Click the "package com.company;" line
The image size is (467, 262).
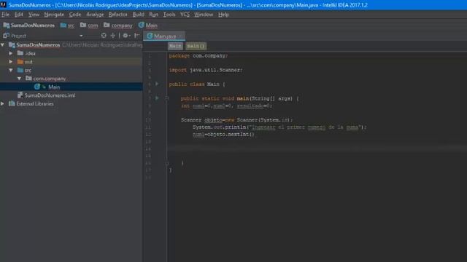[x=198, y=55]
